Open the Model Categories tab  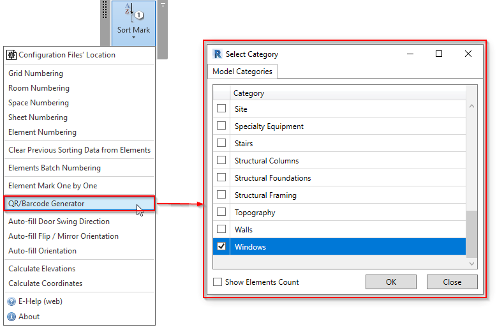[242, 72]
